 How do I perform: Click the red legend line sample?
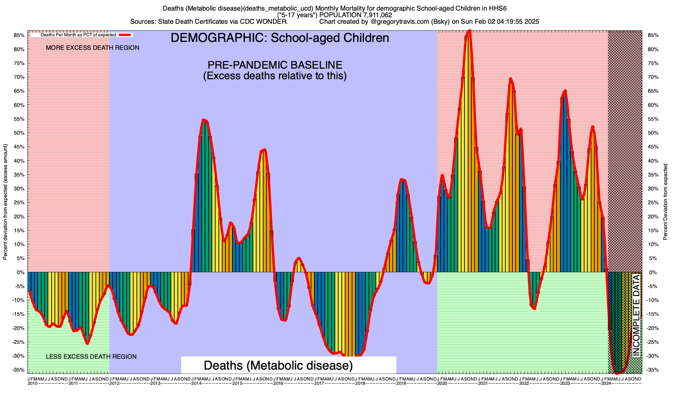[125, 35]
